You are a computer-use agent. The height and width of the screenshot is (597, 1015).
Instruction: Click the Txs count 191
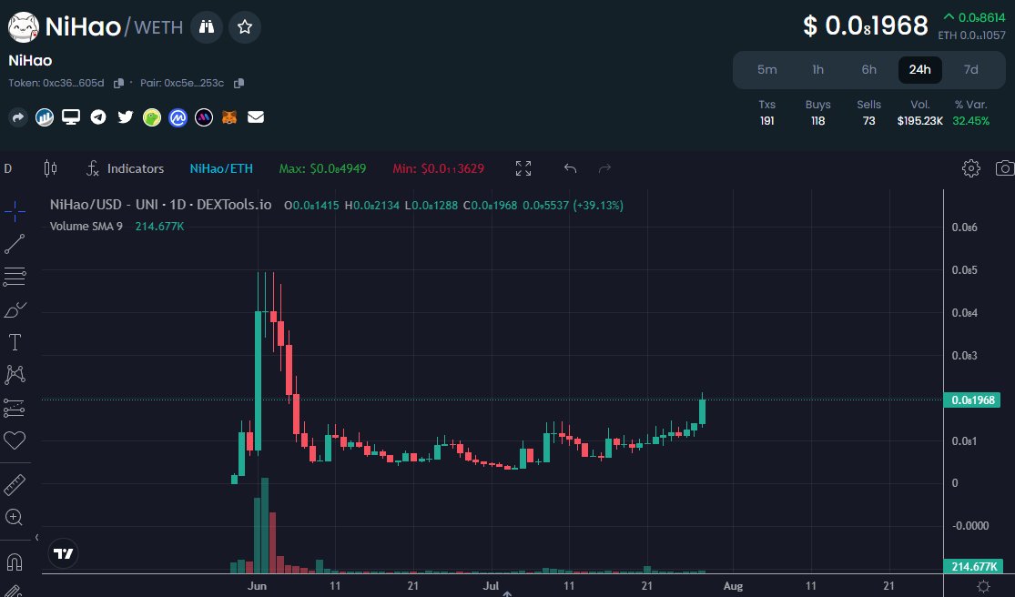(x=767, y=121)
